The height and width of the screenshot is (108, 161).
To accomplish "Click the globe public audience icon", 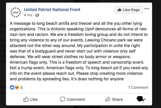I will 37,15.
